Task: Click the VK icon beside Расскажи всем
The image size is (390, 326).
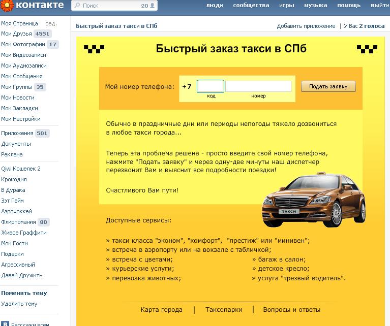Action: point(5,323)
